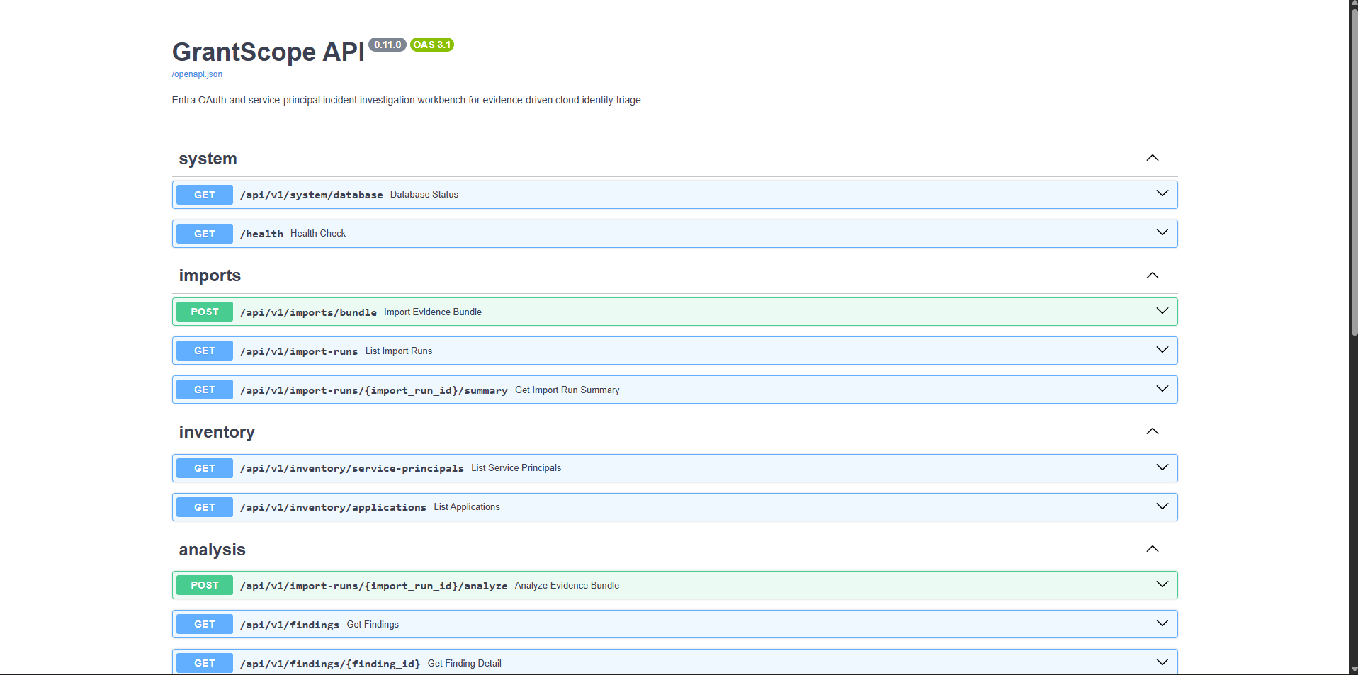The image size is (1358, 675).
Task: Select the inventory tag heading
Action: [217, 432]
